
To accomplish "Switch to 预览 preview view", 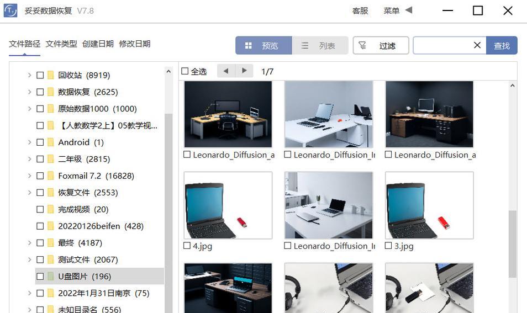I will pos(263,45).
